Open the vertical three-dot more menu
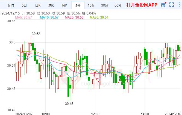The image size is (182, 115). point(179,5)
